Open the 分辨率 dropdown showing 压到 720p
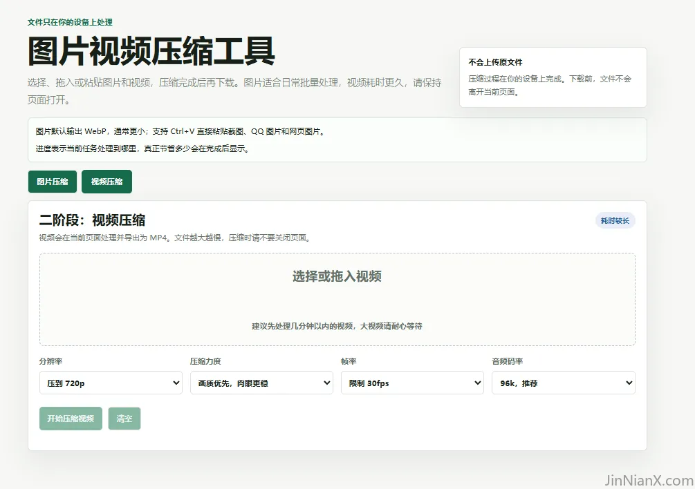The width and height of the screenshot is (695, 489). tap(111, 383)
